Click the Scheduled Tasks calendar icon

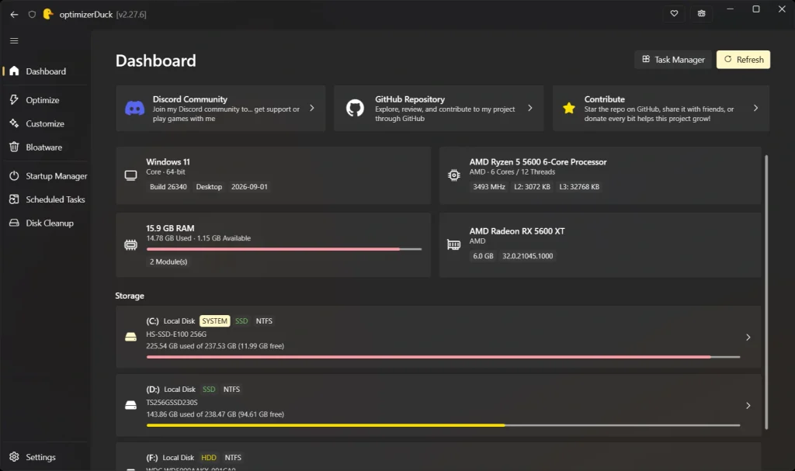tap(14, 199)
